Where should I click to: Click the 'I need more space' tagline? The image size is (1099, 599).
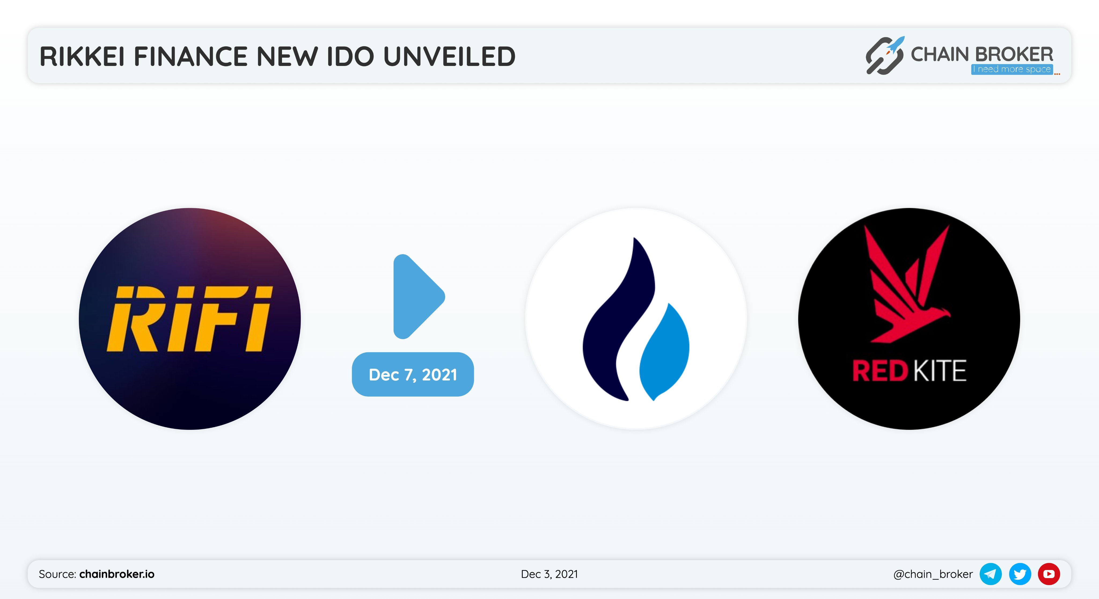pyautogui.click(x=1012, y=69)
